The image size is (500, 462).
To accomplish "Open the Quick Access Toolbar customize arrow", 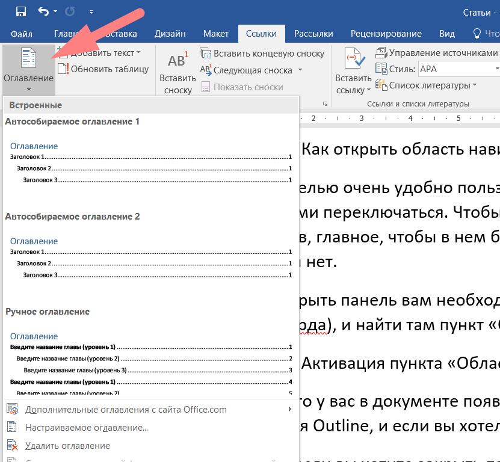I will tap(91, 11).
